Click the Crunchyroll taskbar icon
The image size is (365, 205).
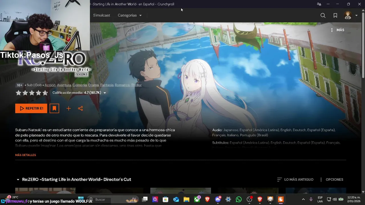point(281,199)
